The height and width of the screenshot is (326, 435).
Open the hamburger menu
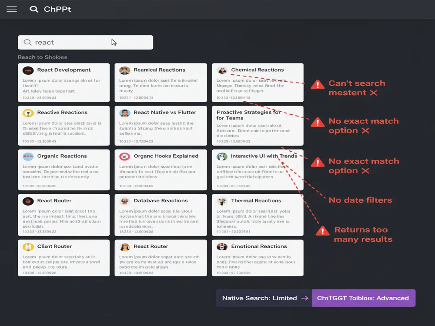tap(12, 9)
